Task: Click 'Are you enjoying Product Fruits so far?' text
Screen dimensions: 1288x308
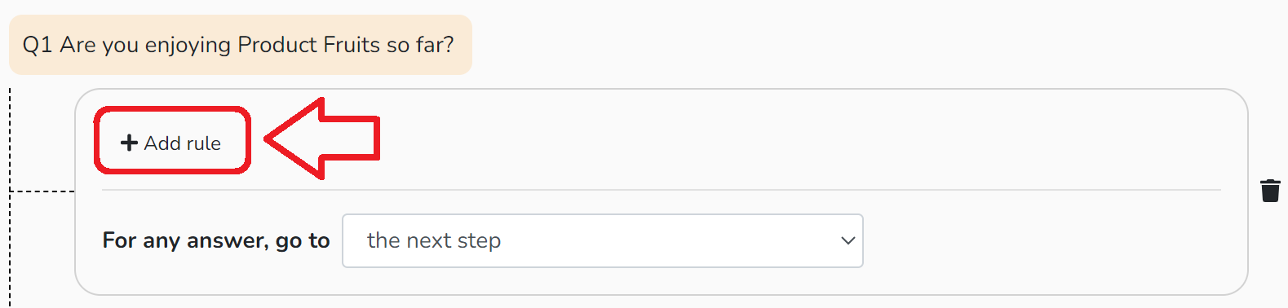Action: click(257, 45)
